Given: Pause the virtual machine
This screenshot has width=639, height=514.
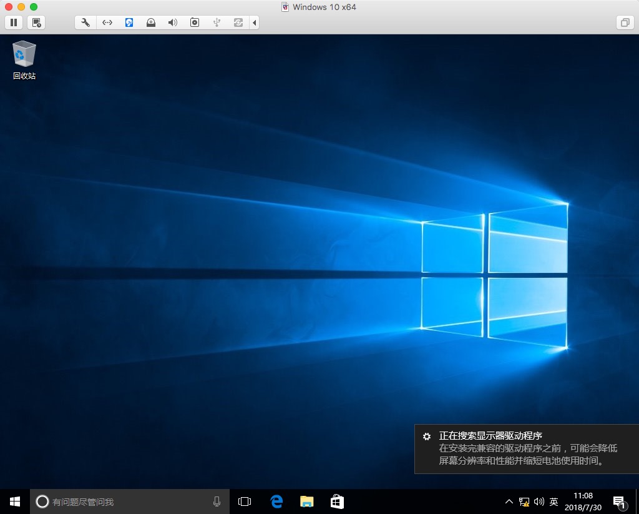Looking at the screenshot, I should pos(14,22).
